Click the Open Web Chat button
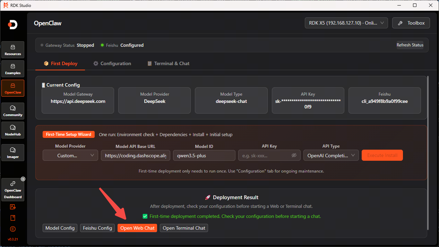 (137, 228)
